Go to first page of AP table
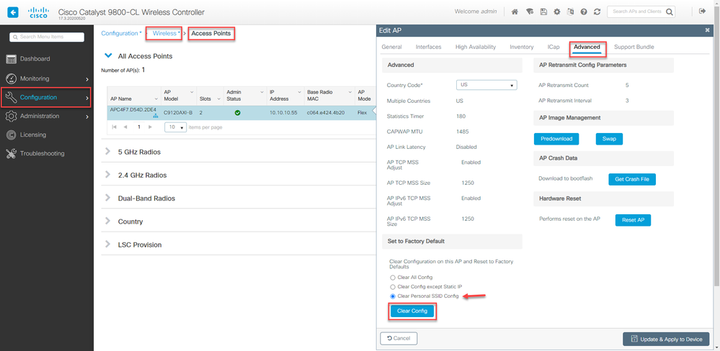Viewport: 720px width, 351px height. (x=114, y=127)
